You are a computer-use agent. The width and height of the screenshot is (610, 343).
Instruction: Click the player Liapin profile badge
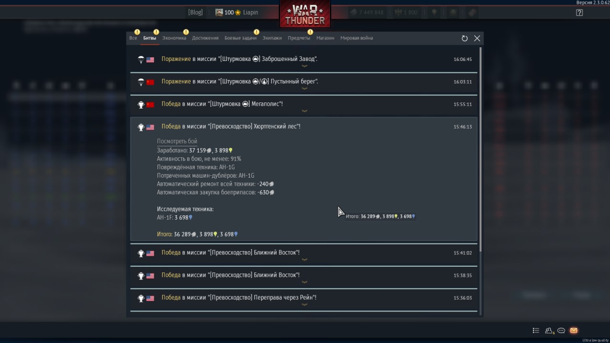[x=237, y=12]
